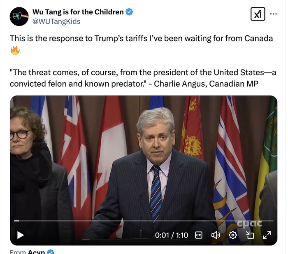Open Wu Tang is for the Children profile picture
The image size is (288, 254).
pyautogui.click(x=19, y=16)
